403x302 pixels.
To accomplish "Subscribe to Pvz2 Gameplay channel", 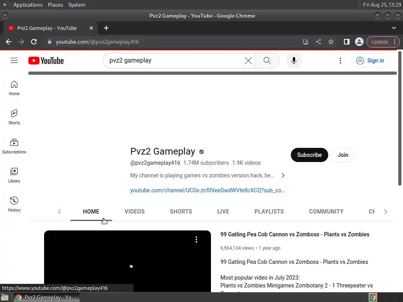I will pos(309,155).
